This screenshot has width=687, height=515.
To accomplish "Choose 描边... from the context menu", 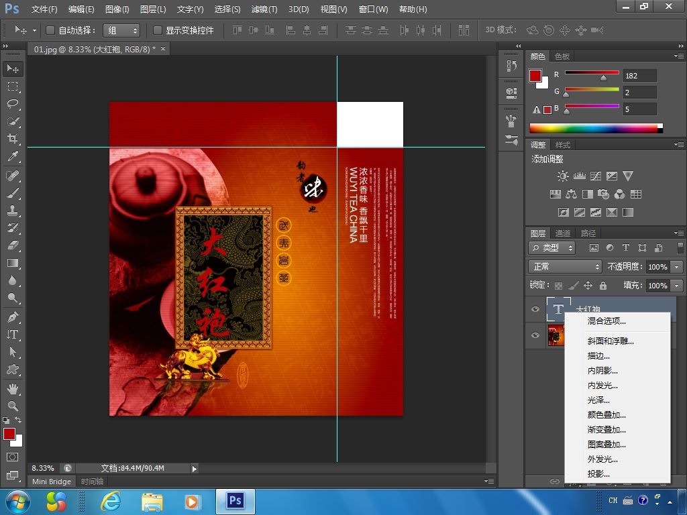I will pos(617,355).
